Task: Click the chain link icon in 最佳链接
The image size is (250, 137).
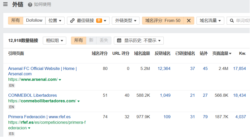Action: (72, 20)
